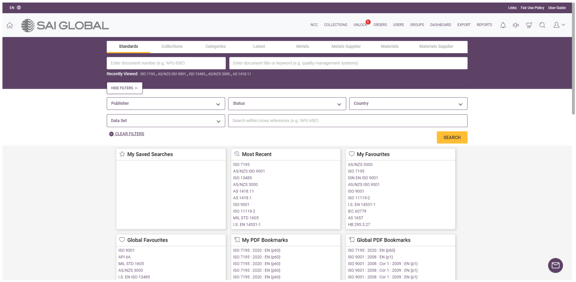Click the SAI Global logo
The height and width of the screenshot is (282, 576).
pos(65,25)
